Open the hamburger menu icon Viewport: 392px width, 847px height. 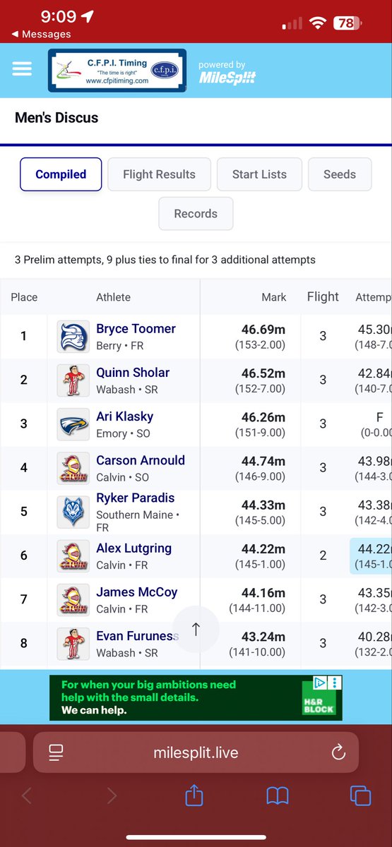(x=22, y=68)
